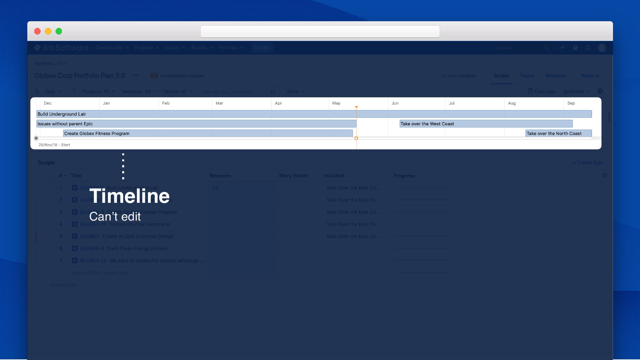Select the Build Underground Lair timeline bar
Screen dimensions: 640x360
314,114
